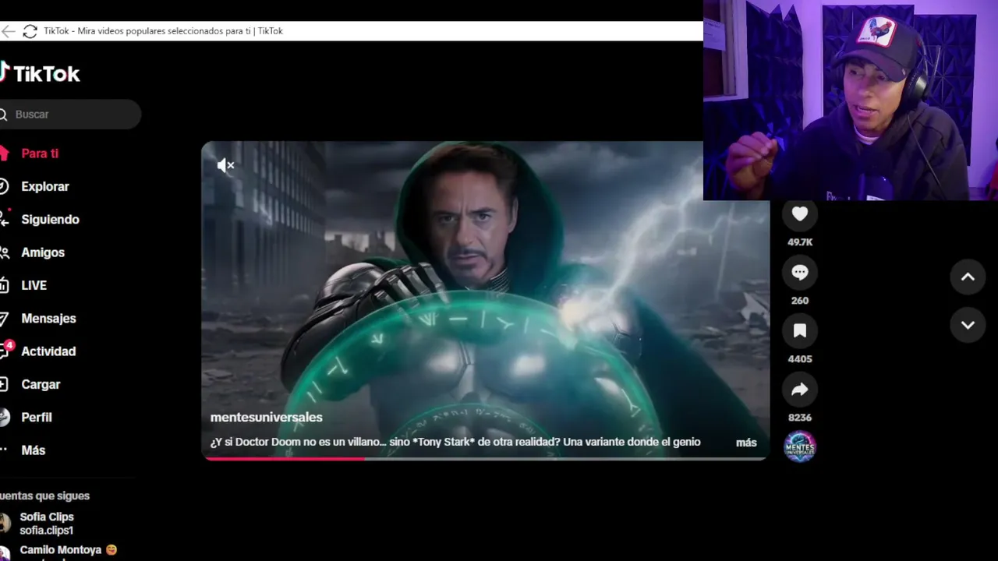Image resolution: width=998 pixels, height=561 pixels.
Task: Click the 8236 shares count
Action: [800, 418]
